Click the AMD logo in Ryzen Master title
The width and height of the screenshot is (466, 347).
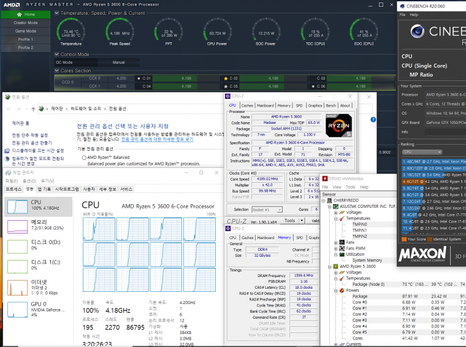click(x=12, y=5)
